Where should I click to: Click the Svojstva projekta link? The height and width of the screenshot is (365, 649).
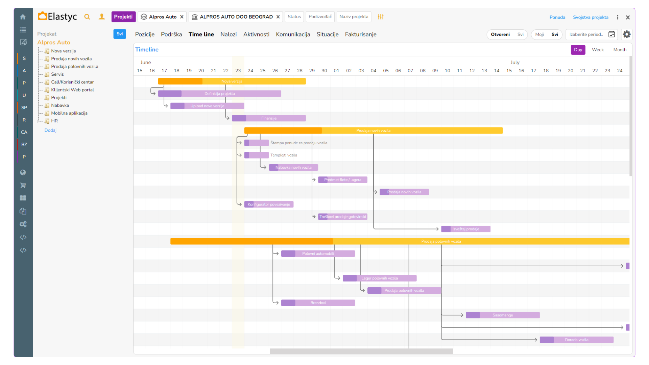coord(591,17)
